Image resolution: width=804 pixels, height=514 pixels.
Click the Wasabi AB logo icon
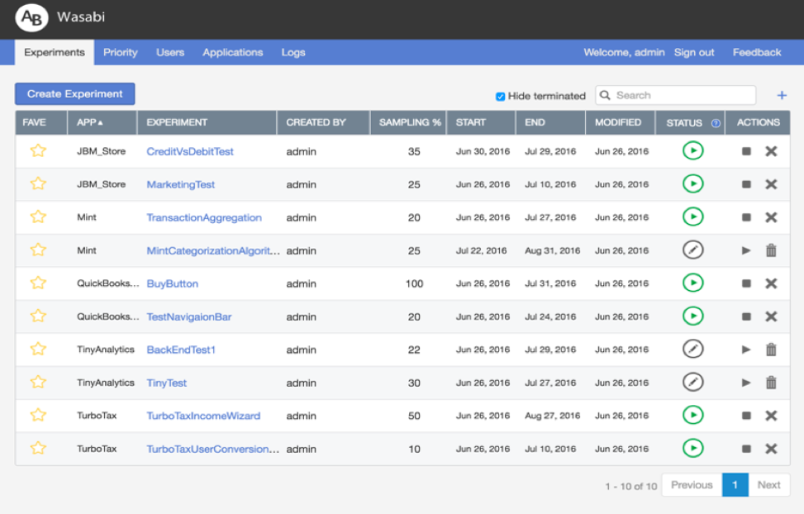[31, 17]
